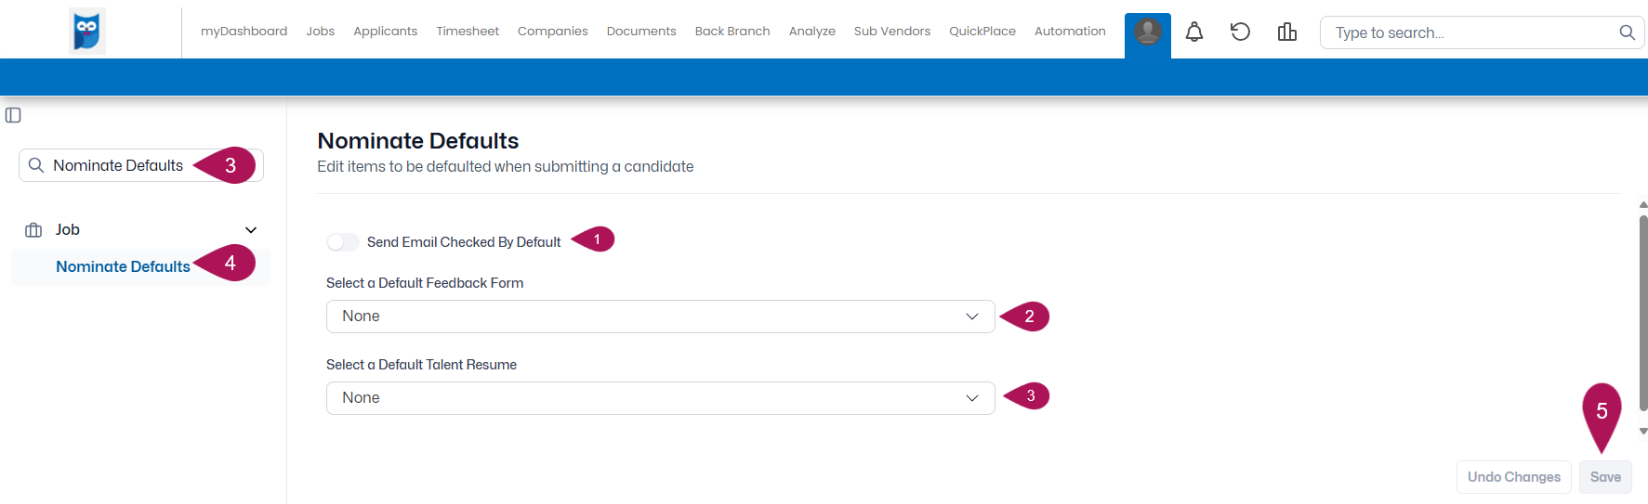Open the notifications bell
Image resolution: width=1648 pixels, height=504 pixels.
click(x=1194, y=32)
